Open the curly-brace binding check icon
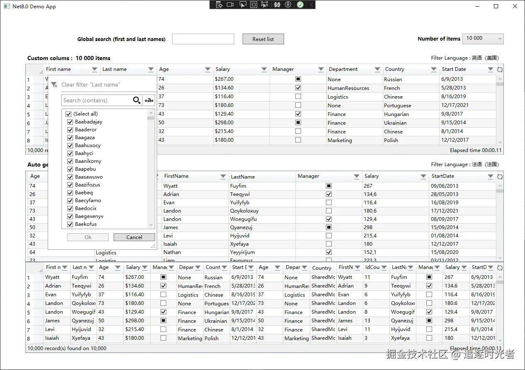The width and height of the screenshot is (525, 370). pos(277,5)
